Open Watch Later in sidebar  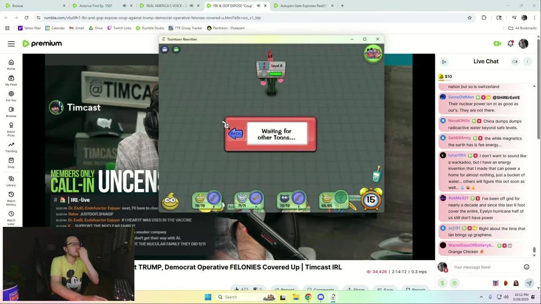coord(11,217)
